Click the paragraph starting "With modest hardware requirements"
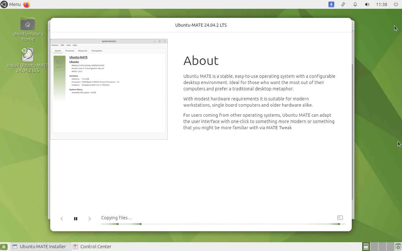This screenshot has width=402, height=251. [x=248, y=102]
